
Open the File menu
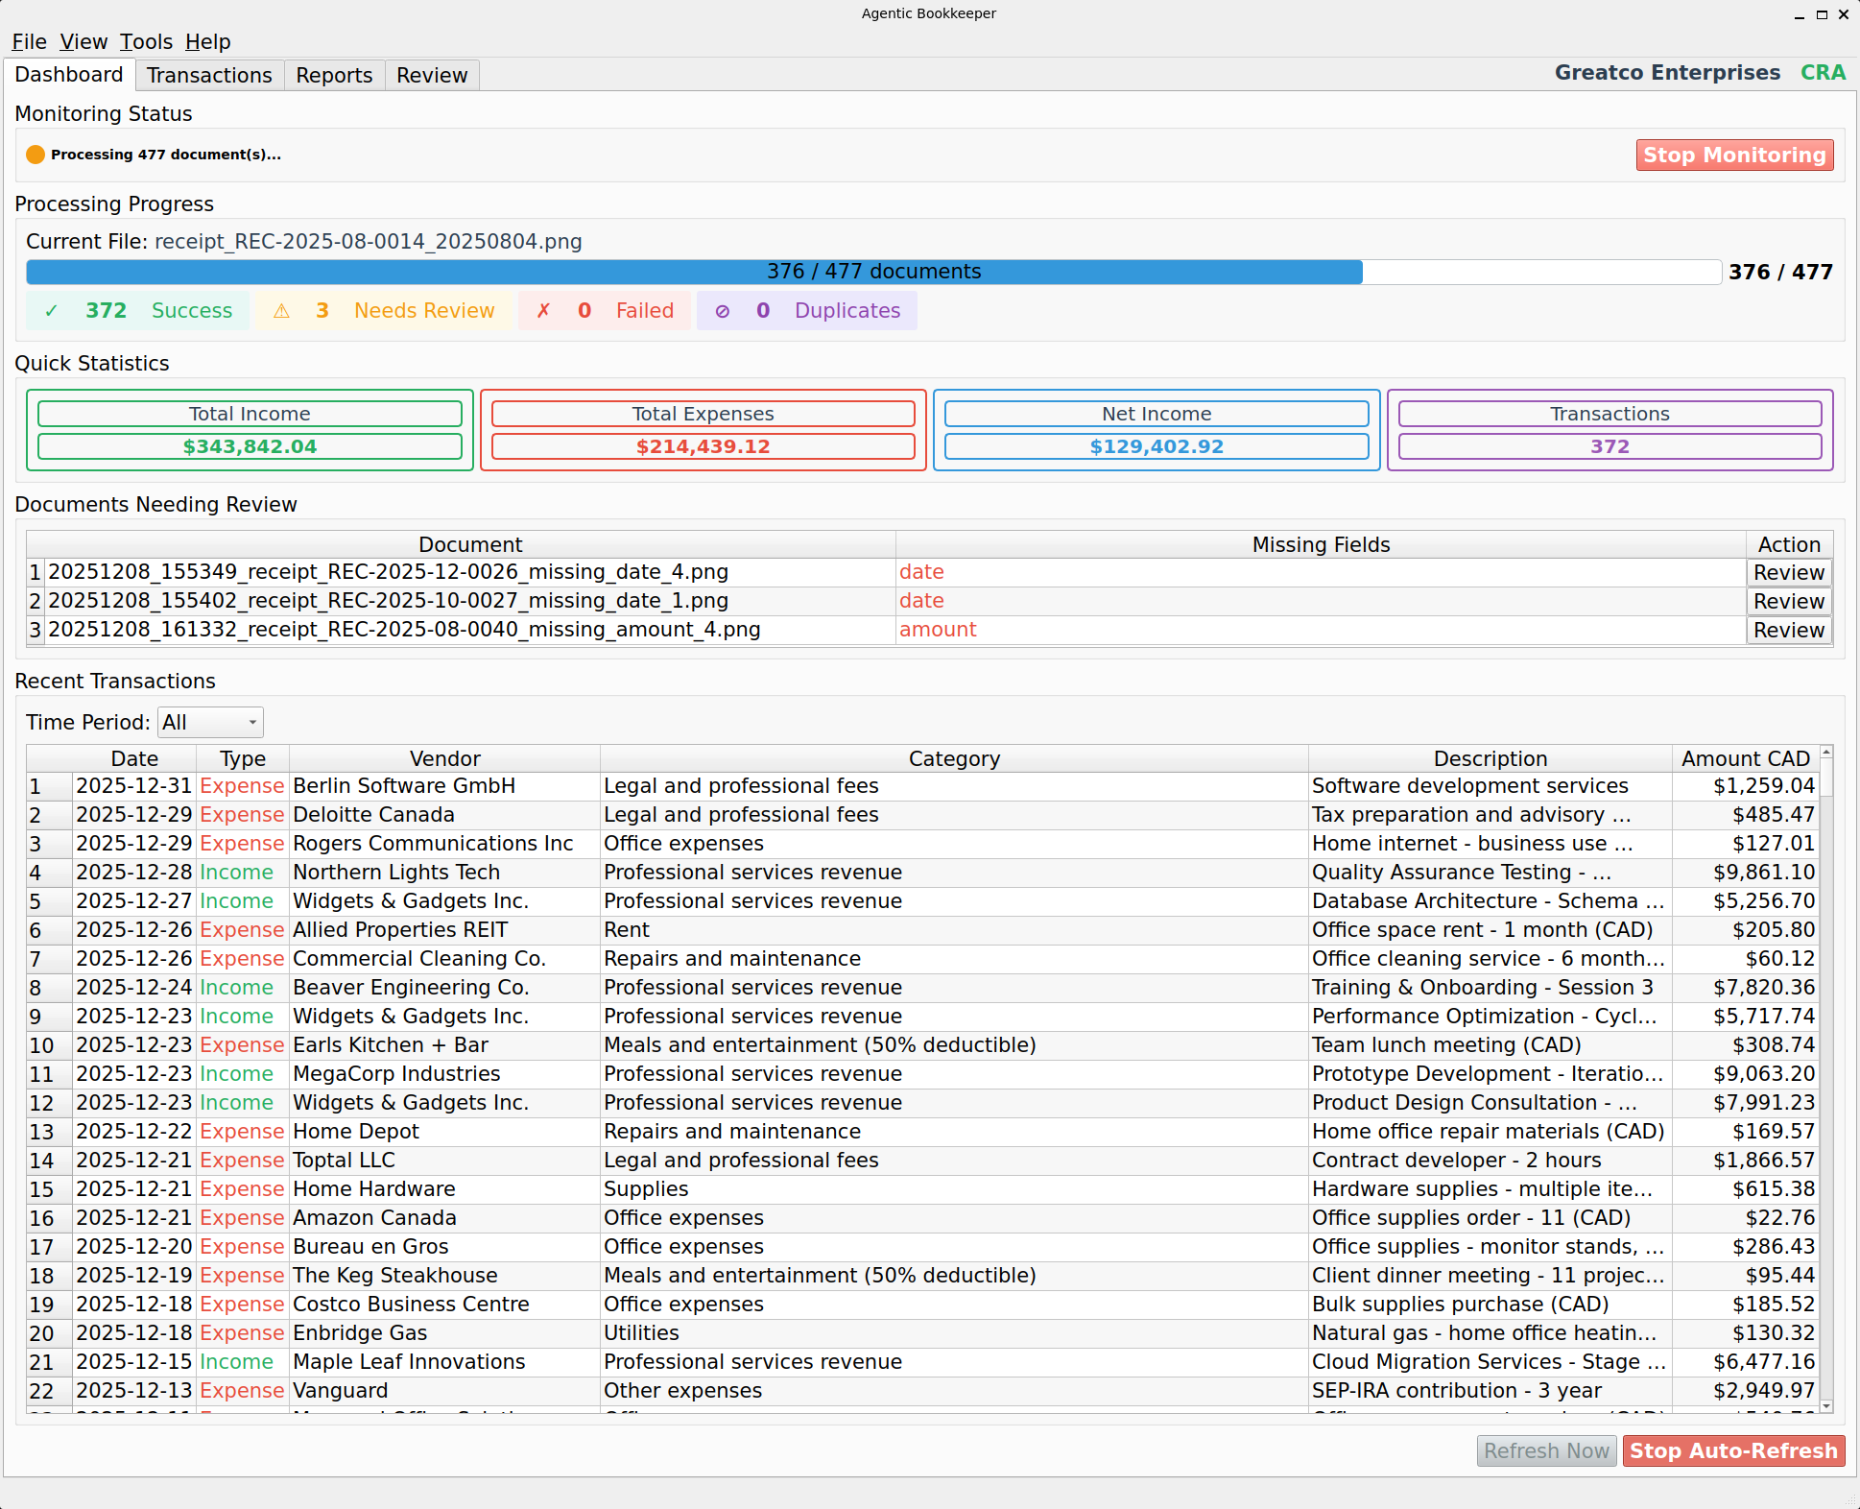(x=29, y=41)
